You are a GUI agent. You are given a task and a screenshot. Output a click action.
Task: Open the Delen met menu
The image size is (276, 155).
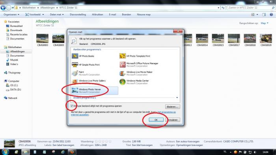(x=57, y=15)
